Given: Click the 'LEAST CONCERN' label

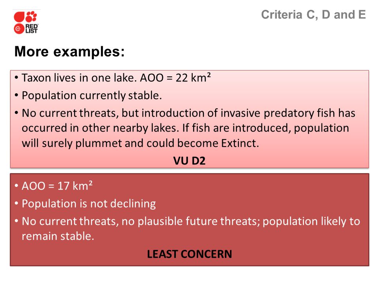Looking at the screenshot, I should (x=190, y=254).
